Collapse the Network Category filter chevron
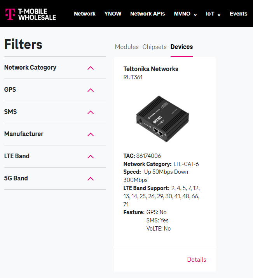This screenshot has width=253, height=278. [x=91, y=68]
